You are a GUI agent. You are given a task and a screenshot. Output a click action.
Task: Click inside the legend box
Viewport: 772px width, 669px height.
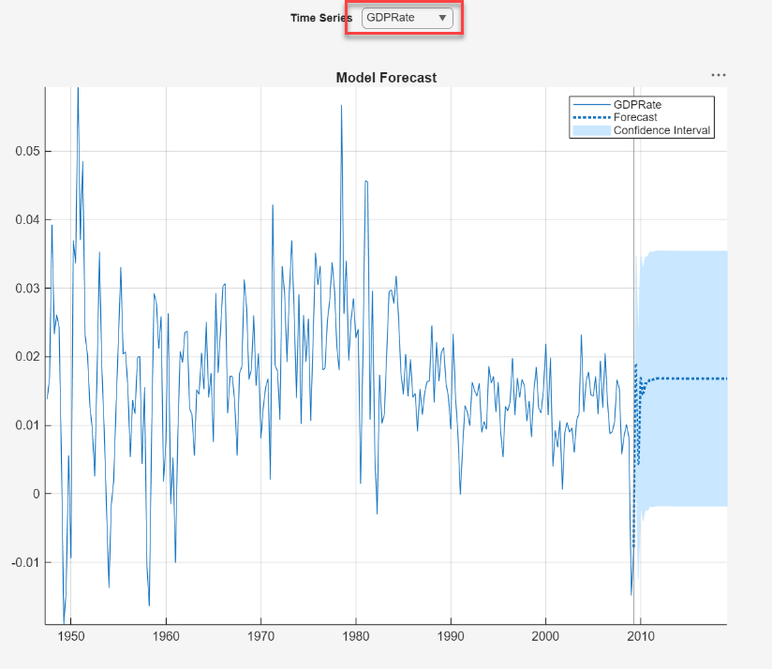(641, 116)
